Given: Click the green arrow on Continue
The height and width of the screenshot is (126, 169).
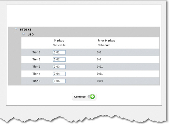Looking at the screenshot, I should pyautogui.click(x=92, y=97).
